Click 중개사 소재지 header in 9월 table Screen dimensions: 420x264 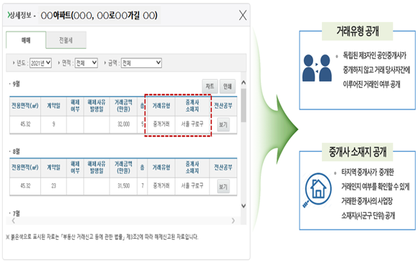click(x=192, y=106)
